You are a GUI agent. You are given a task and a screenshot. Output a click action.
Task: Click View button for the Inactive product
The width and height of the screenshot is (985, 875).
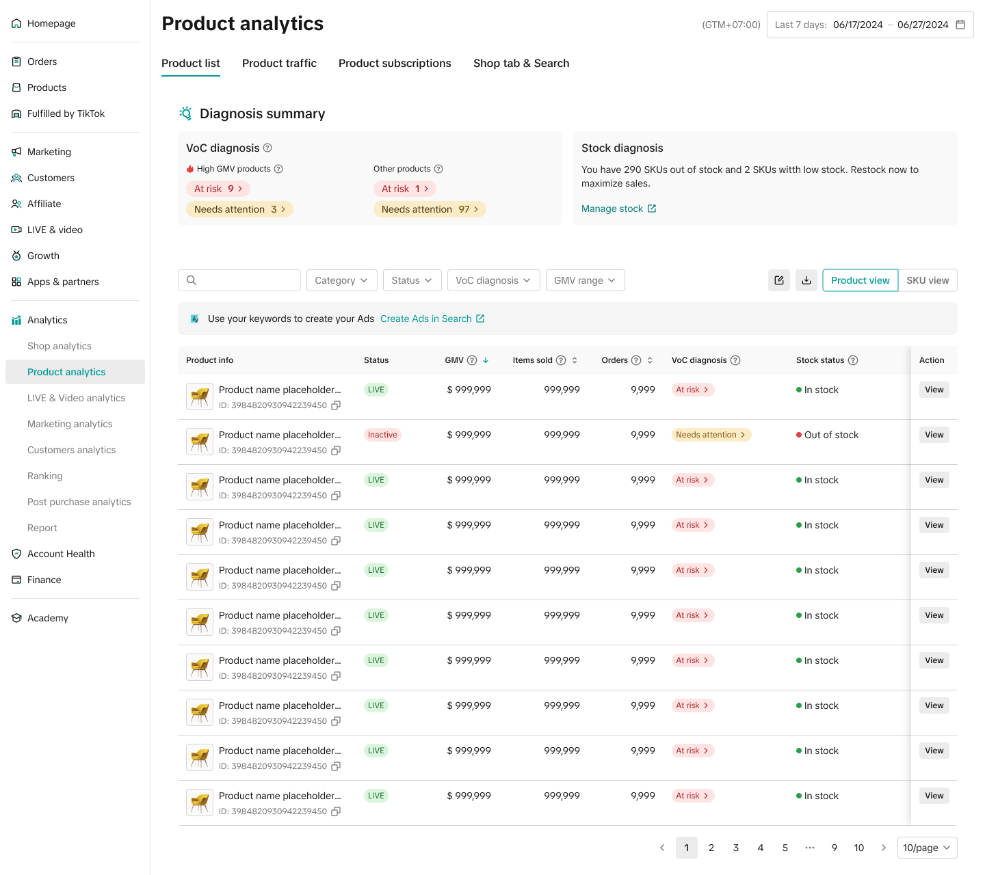pos(934,435)
